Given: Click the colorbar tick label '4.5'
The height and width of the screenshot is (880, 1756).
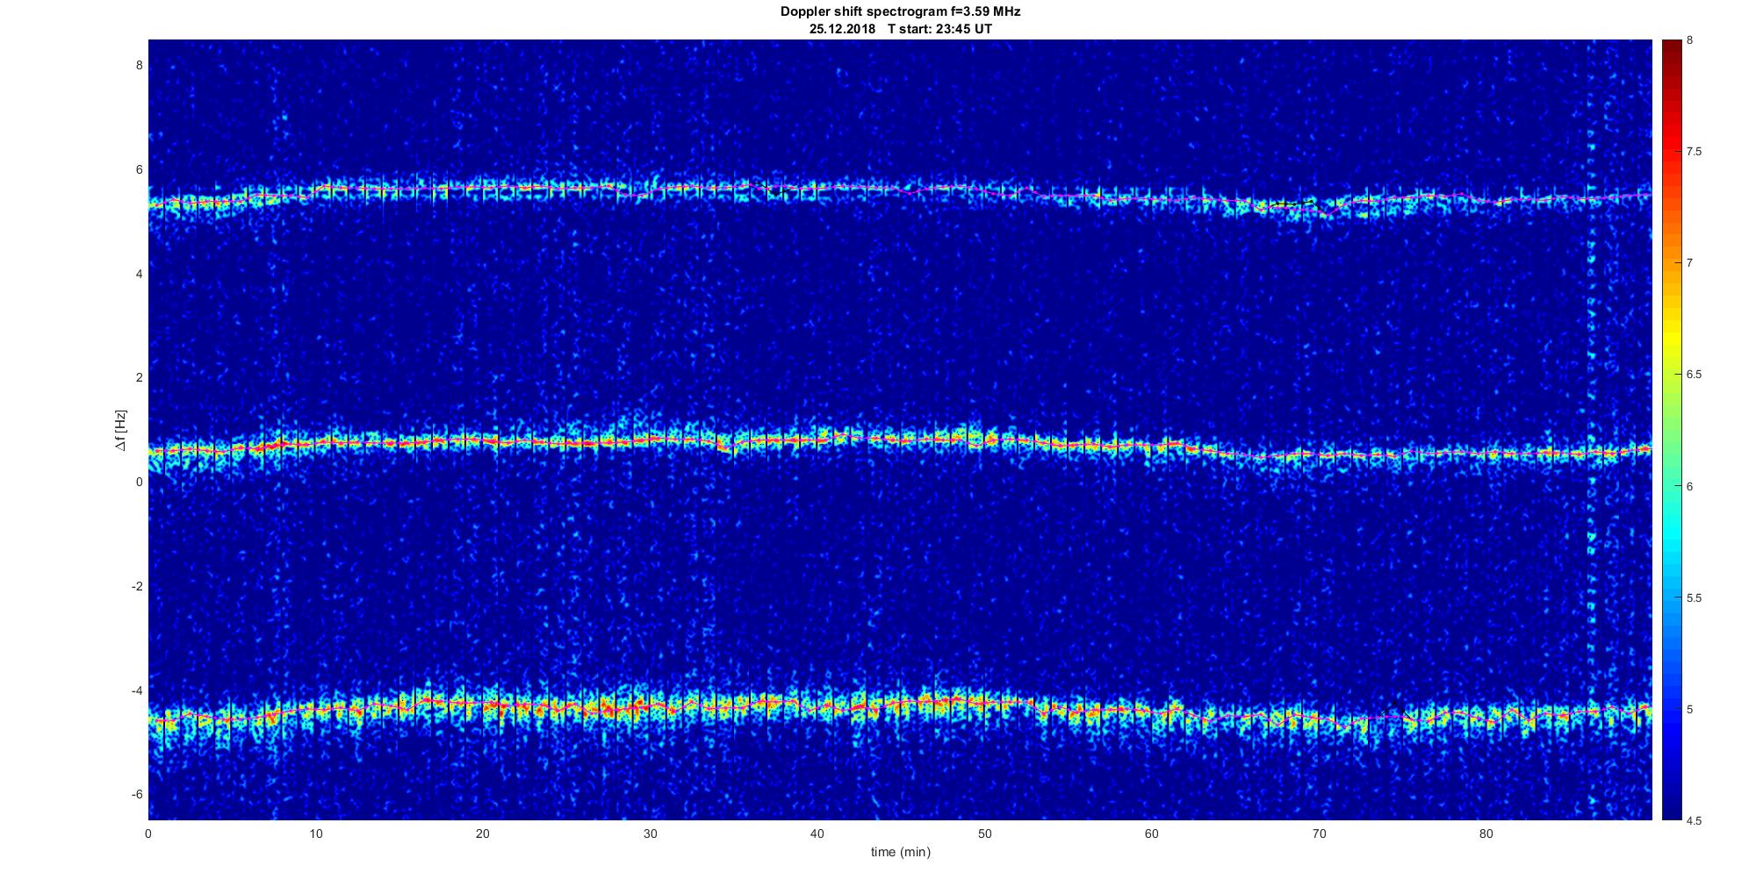Looking at the screenshot, I should [1694, 821].
